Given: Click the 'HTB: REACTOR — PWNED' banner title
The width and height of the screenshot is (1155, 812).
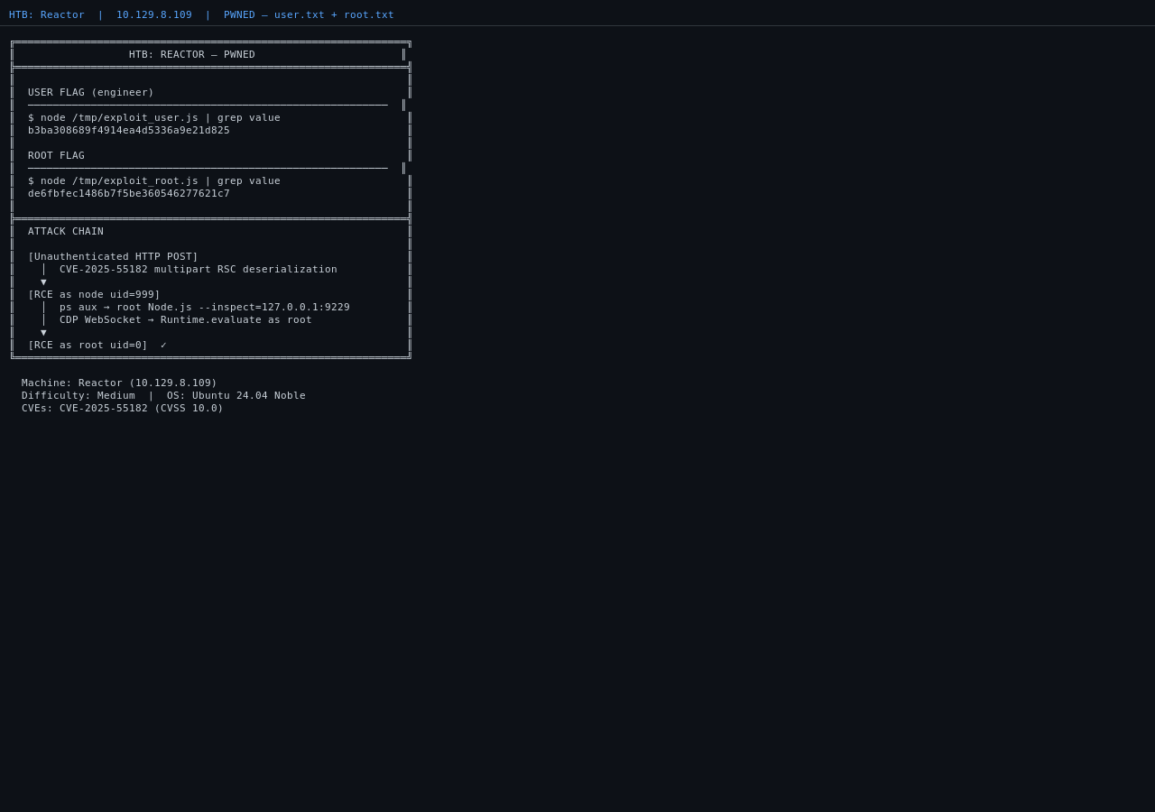Looking at the screenshot, I should (192, 54).
